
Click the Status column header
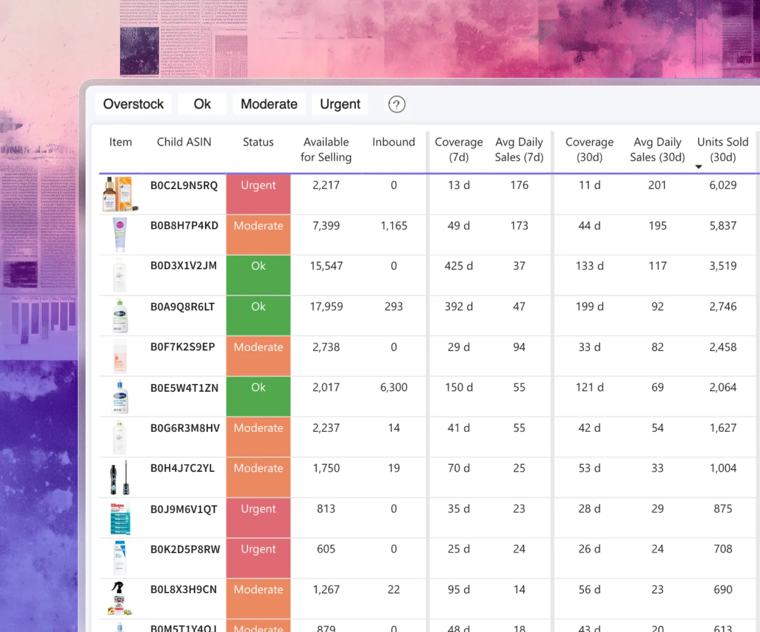(258, 142)
